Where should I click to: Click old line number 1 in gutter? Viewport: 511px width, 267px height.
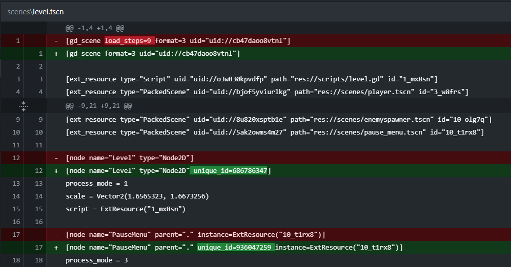[18, 41]
